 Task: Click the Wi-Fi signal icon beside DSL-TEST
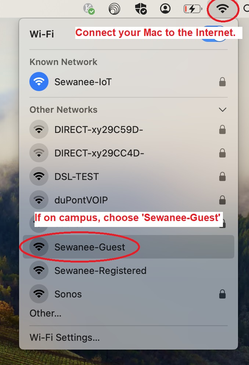click(39, 176)
